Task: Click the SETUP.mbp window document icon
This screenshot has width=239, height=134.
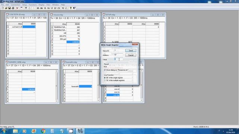Action: coord(104,15)
